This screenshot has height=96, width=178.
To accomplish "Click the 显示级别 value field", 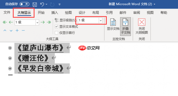I will (88, 20).
